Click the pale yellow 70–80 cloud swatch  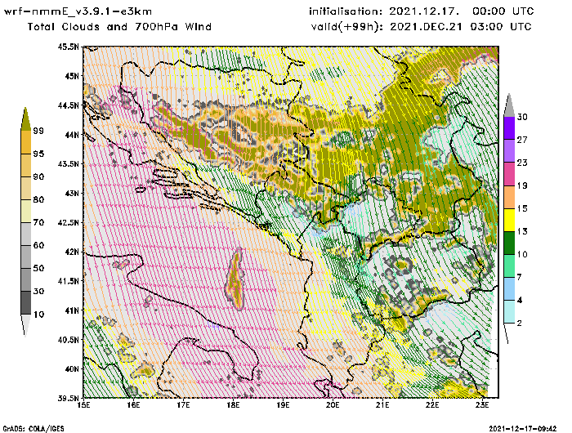[25, 211]
